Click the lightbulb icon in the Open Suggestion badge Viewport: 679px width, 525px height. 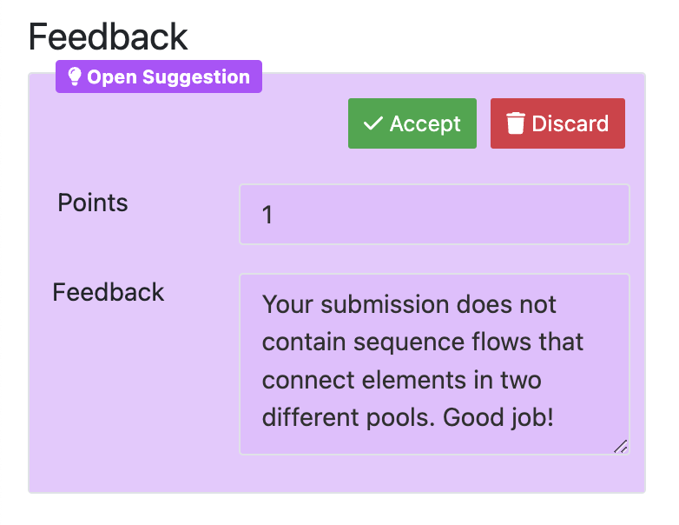75,76
